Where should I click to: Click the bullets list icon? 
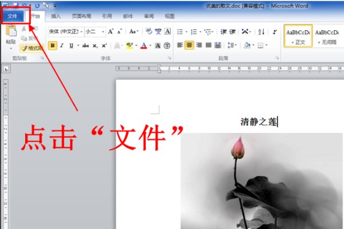point(180,32)
